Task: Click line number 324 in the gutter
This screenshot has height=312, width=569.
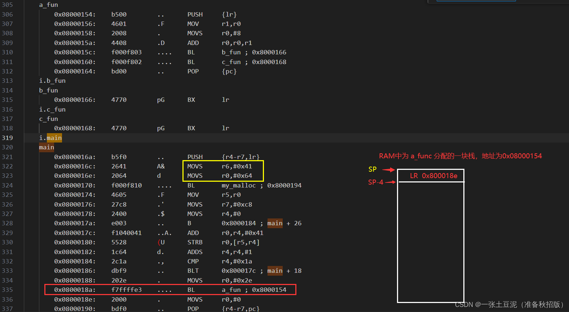Action: (7, 185)
